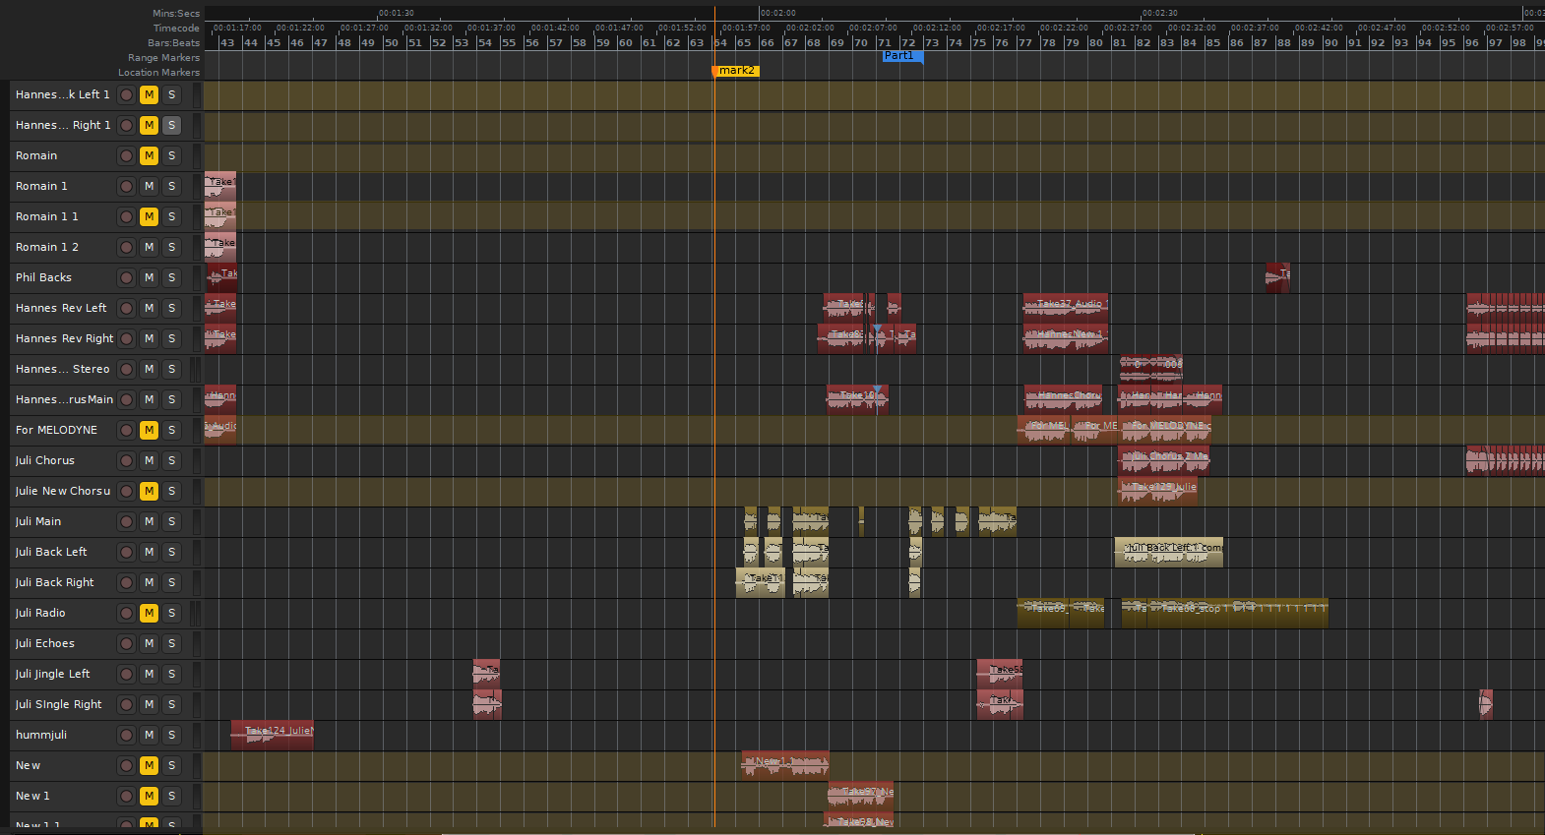The height and width of the screenshot is (835, 1545).
Task: Unmute the Julie New Chorsu track
Action: [149, 491]
